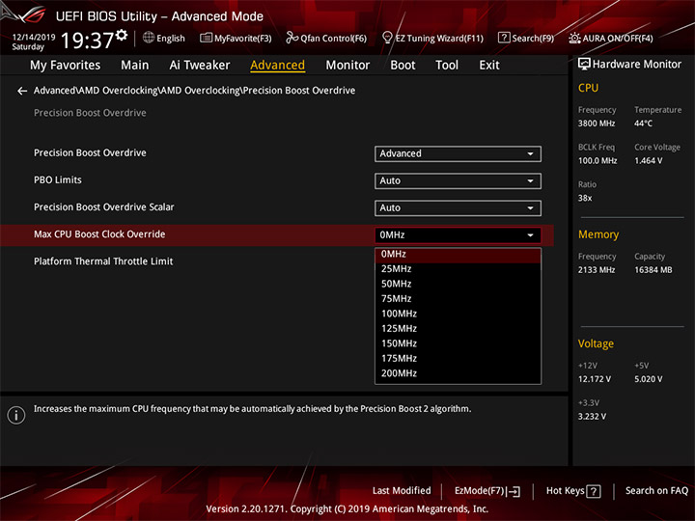The width and height of the screenshot is (695, 521).
Task: Click Last Modified
Action: (x=402, y=491)
